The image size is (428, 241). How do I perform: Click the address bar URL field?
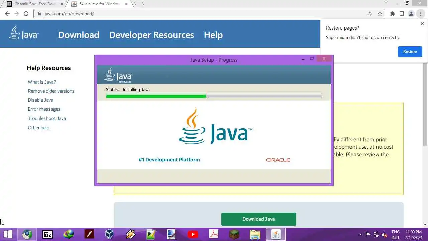coord(201,14)
